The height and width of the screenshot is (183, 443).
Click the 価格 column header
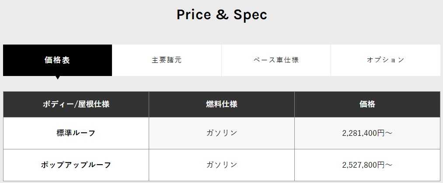367,104
